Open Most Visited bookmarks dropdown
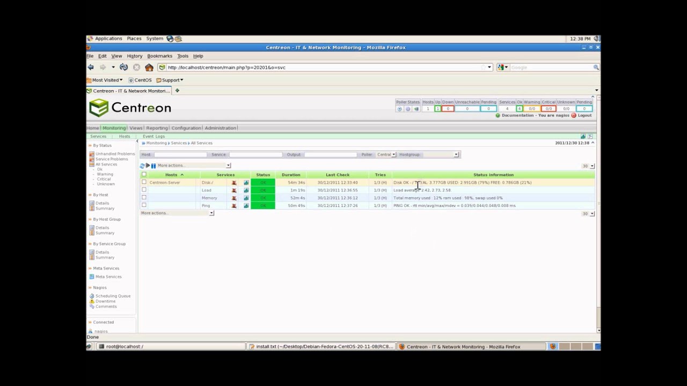The width and height of the screenshot is (687, 386). (x=105, y=80)
